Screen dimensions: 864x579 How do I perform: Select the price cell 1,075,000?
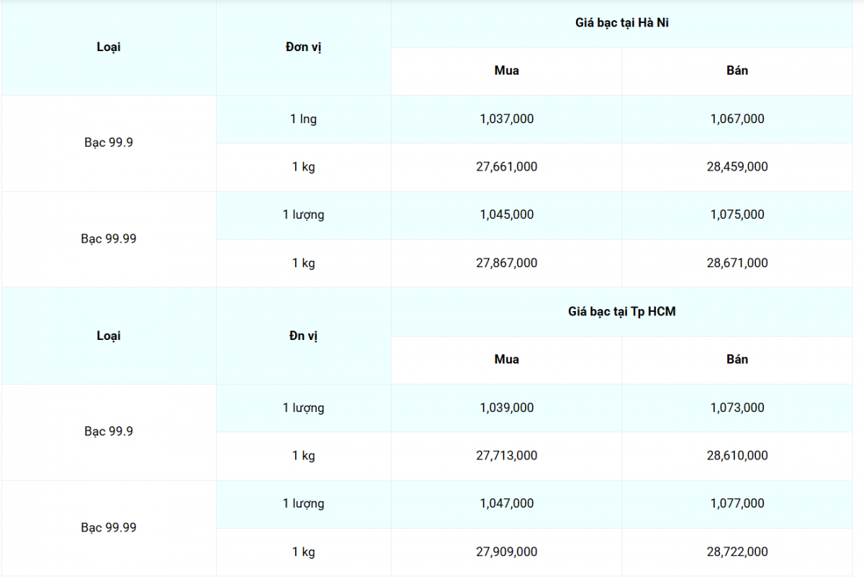737,215
